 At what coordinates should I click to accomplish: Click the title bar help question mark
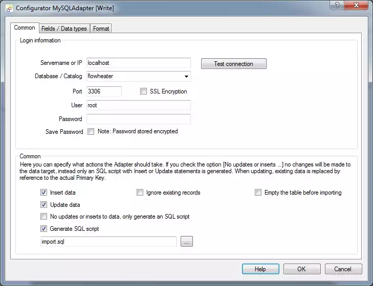pos(337,6)
